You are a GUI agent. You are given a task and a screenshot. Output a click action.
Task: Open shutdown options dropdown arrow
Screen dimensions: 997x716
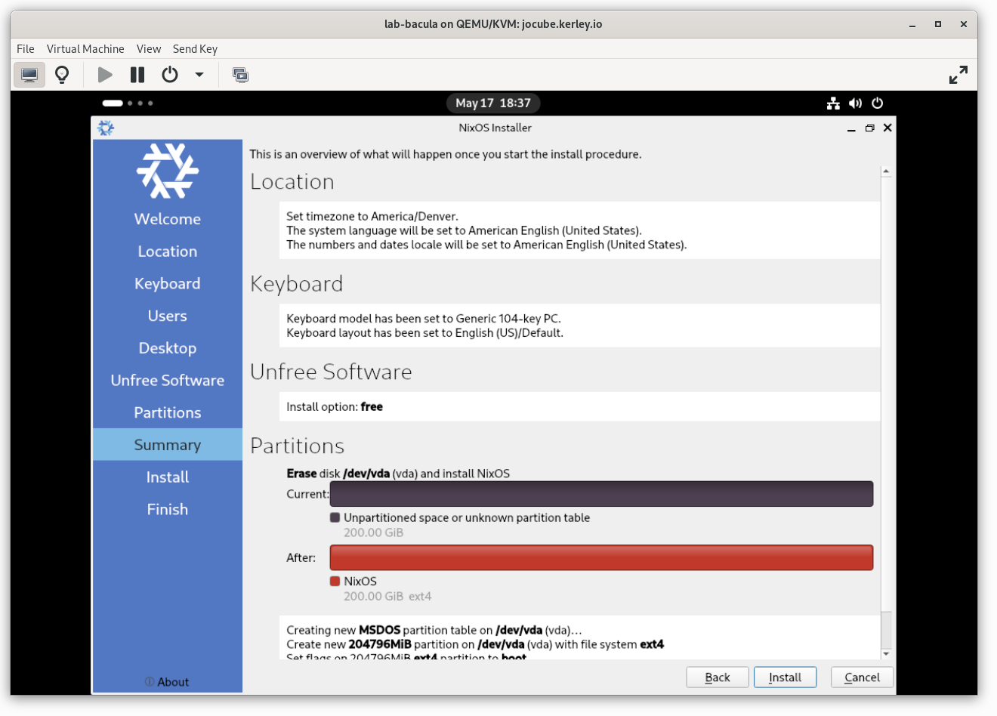pos(199,75)
